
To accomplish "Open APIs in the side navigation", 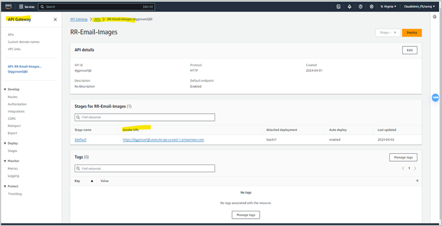I will 11,35.
